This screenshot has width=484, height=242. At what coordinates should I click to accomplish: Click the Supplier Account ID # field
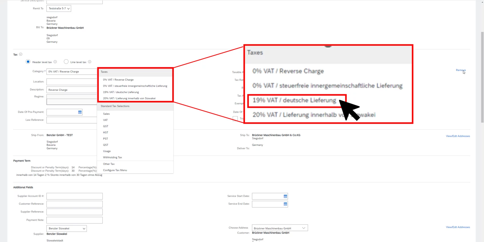pos(75,196)
